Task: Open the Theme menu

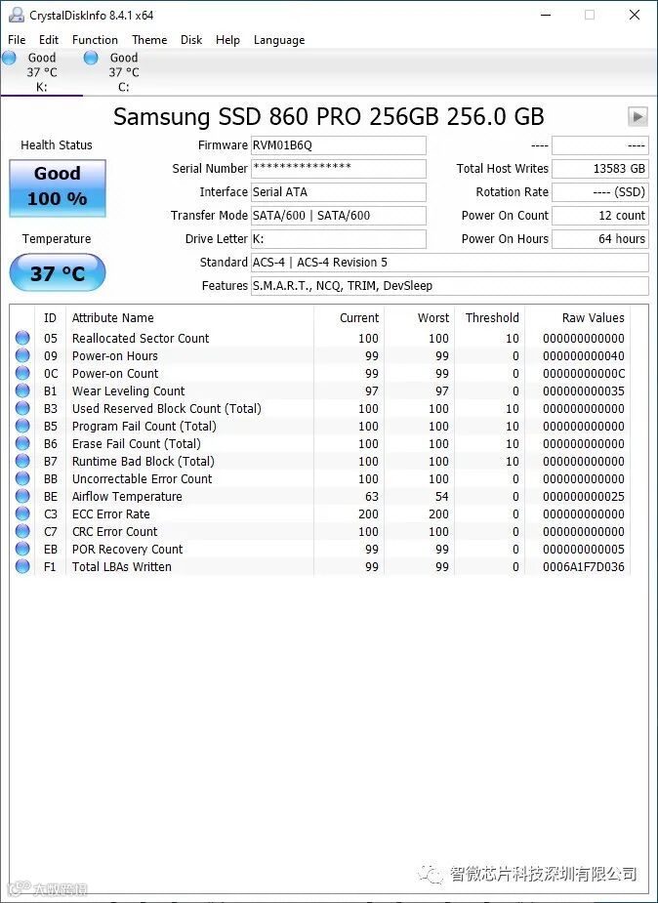Action: point(149,40)
